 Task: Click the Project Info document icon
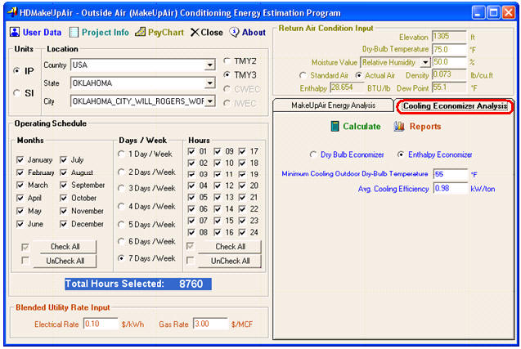tap(74, 33)
